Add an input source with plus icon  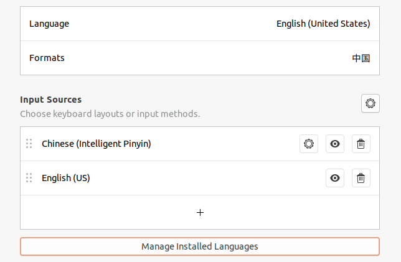point(200,212)
